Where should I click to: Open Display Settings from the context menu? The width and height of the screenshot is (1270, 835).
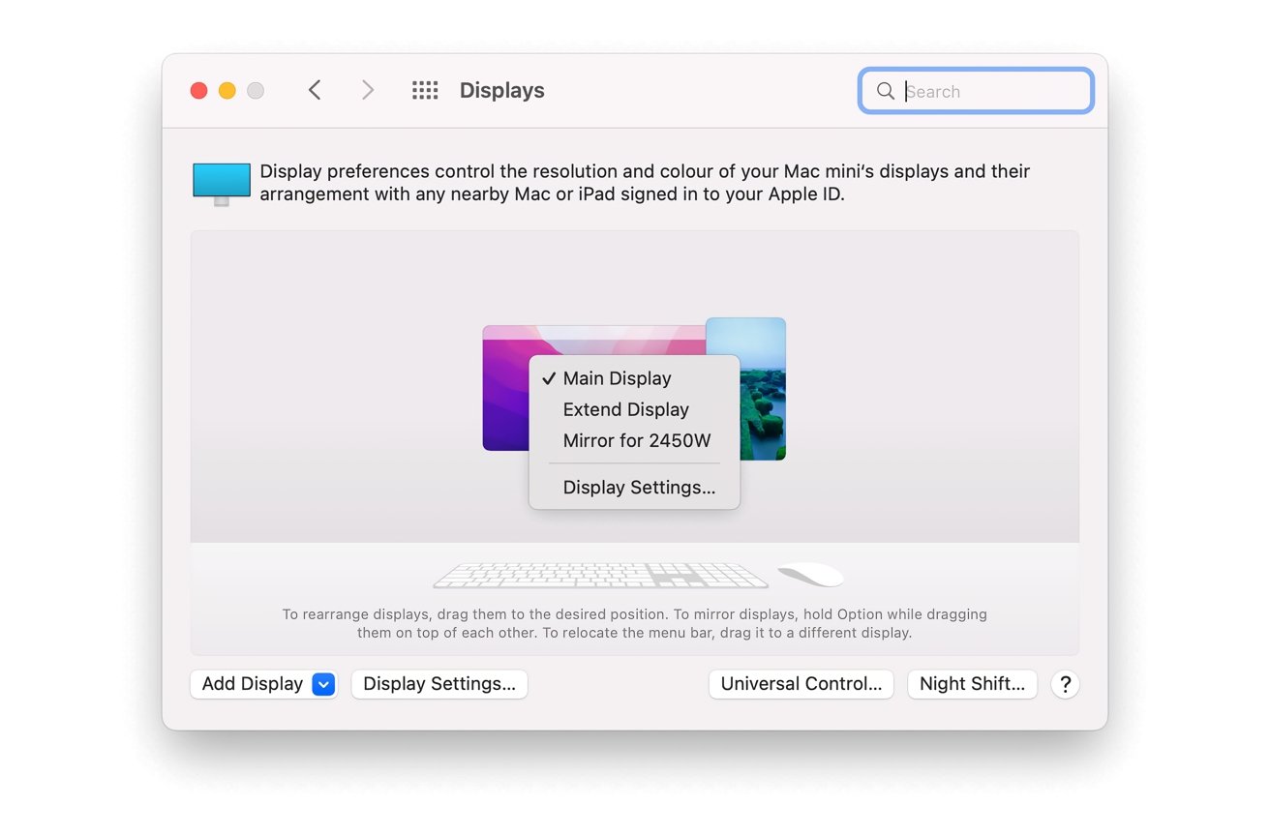point(638,487)
